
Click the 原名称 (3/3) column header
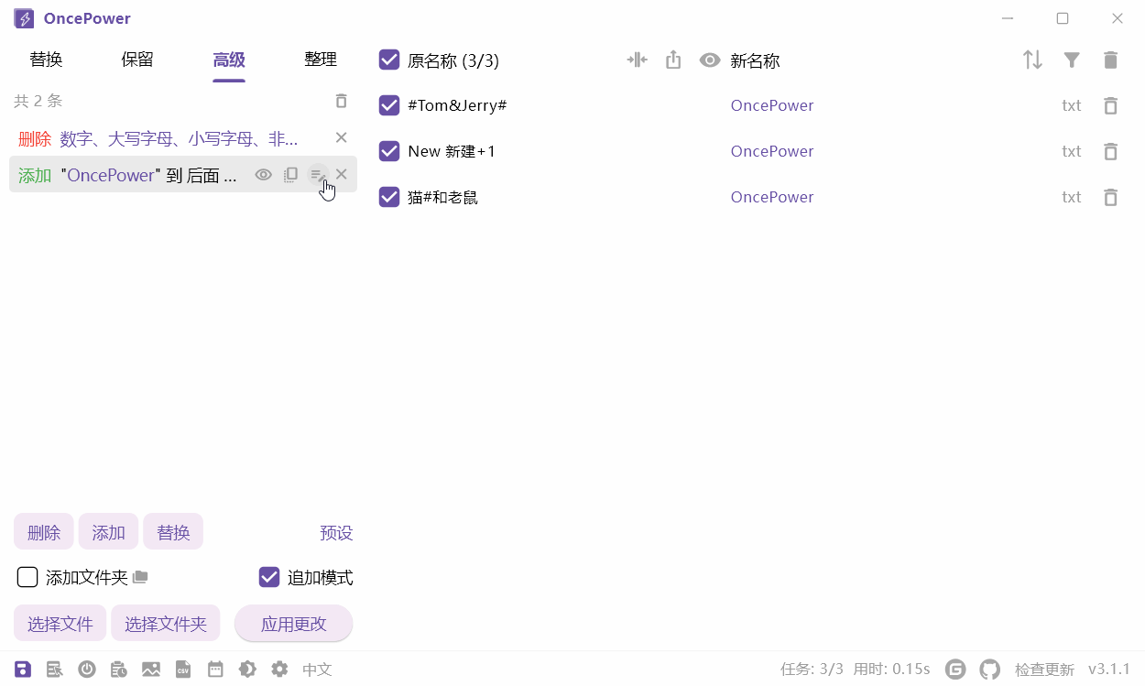pos(453,61)
